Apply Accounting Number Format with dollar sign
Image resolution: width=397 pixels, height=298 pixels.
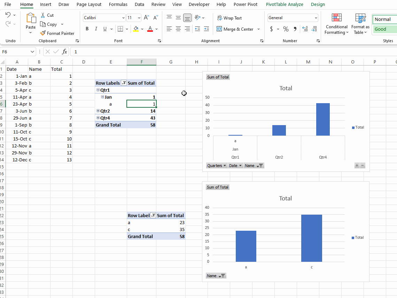(272, 29)
